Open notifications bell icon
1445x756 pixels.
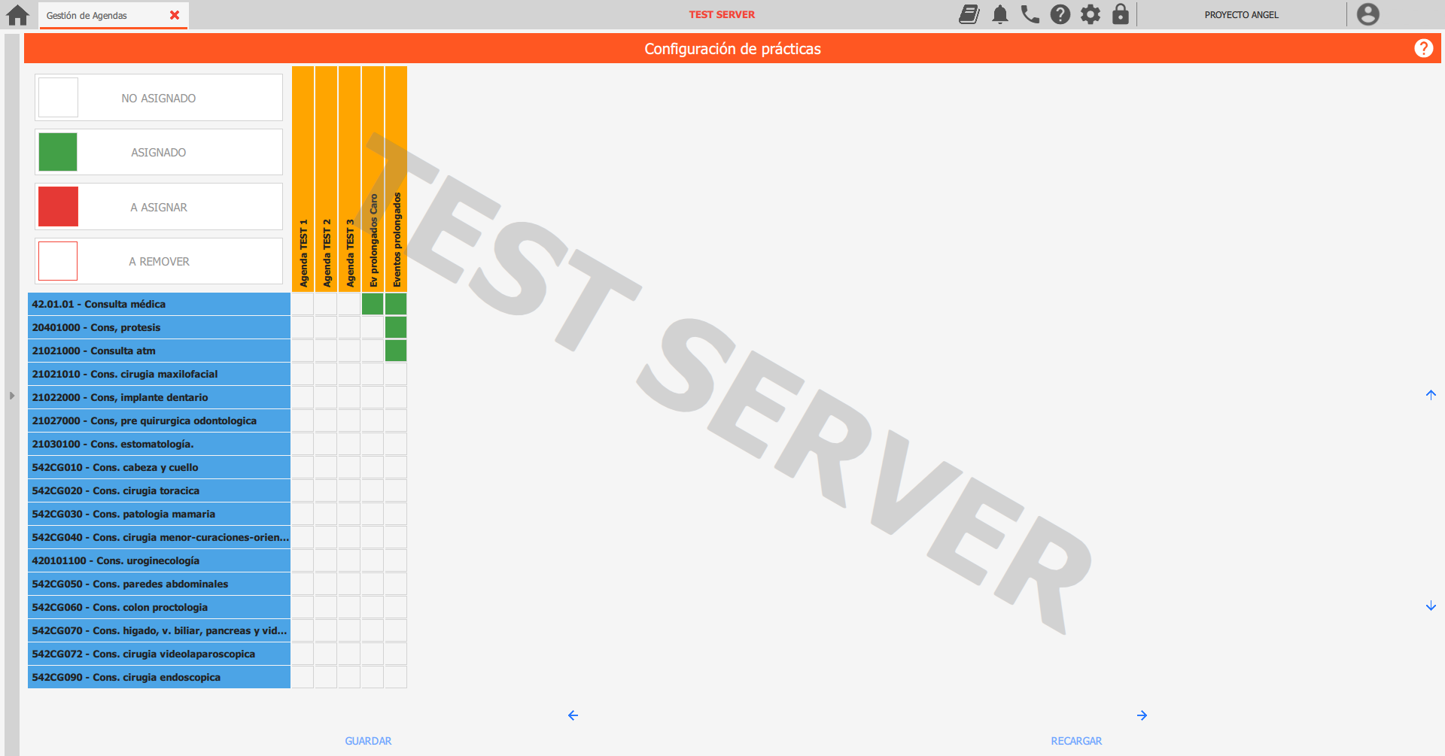tap(999, 14)
